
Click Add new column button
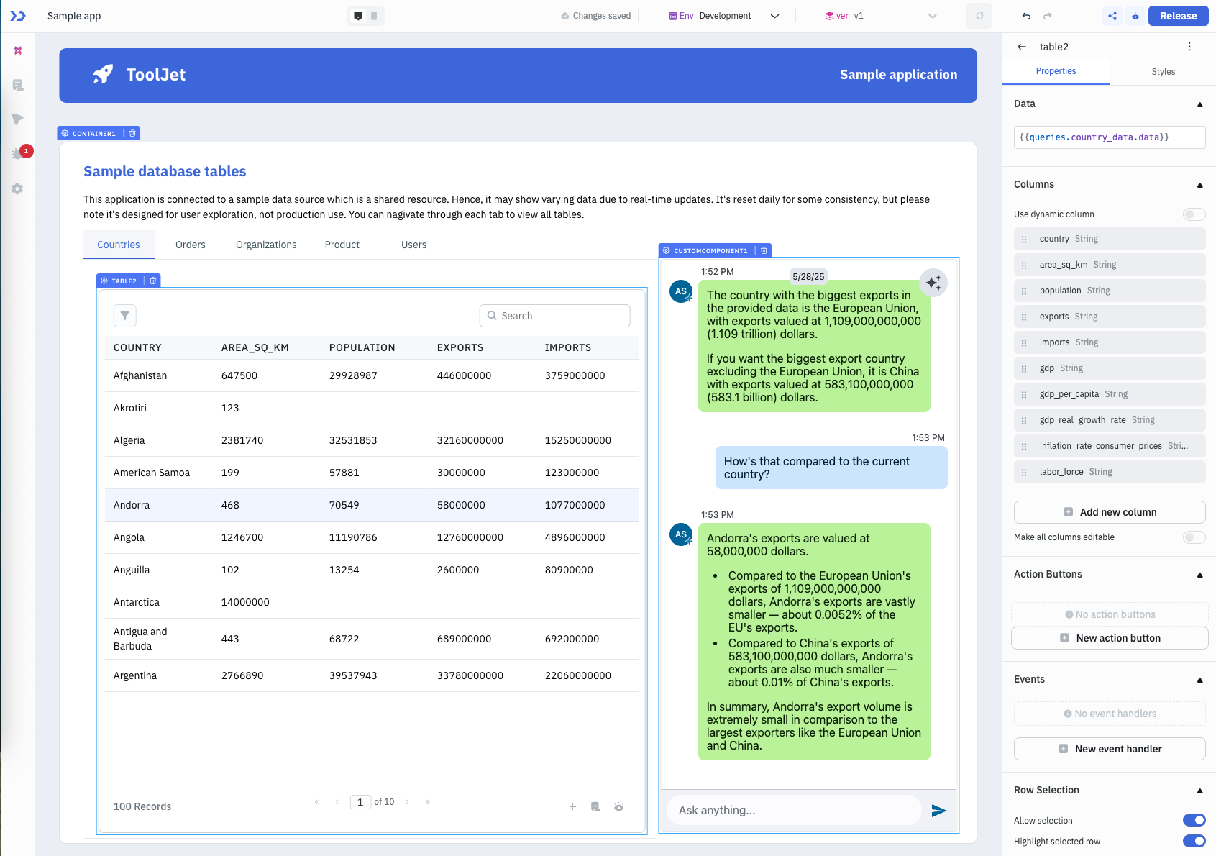point(1109,512)
